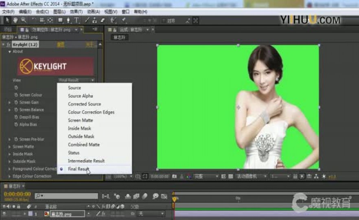359x220 pixels.
Task: Select the Eraser tool
Action: pos(102,20)
